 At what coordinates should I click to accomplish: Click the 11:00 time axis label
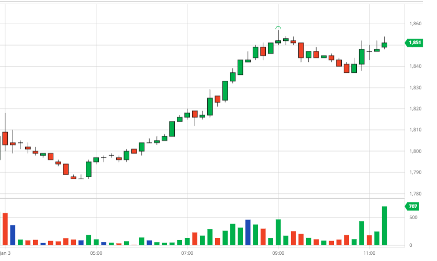(x=369, y=253)
